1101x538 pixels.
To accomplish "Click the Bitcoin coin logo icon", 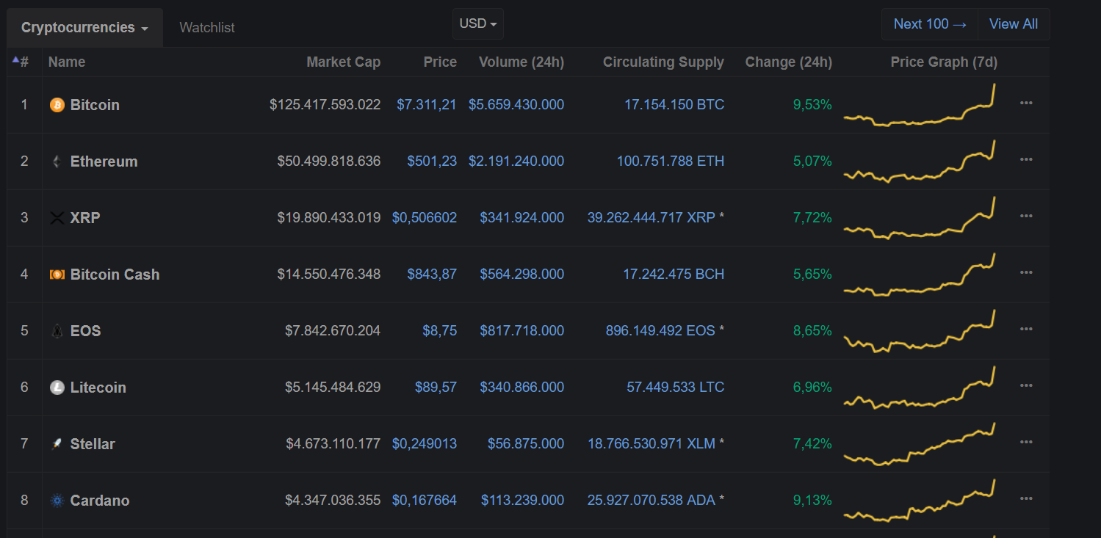I will click(57, 105).
